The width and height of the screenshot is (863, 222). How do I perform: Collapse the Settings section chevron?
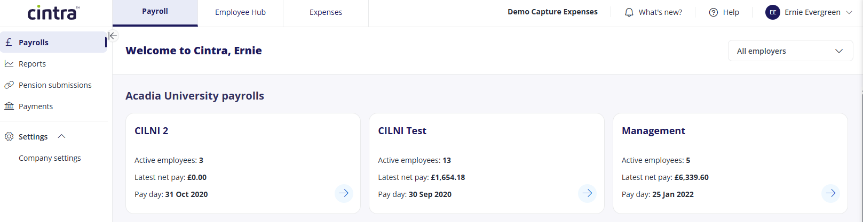61,136
